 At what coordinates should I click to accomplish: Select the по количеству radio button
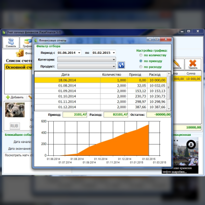pos(141,55)
